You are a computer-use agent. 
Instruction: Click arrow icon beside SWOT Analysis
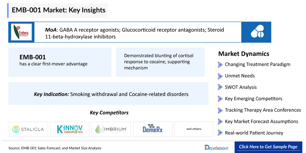(220, 87)
